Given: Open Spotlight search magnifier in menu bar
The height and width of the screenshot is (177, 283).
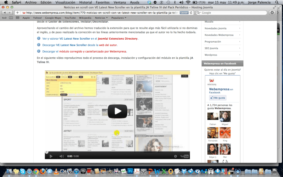Looking at the screenshot, I should [x=277, y=2].
